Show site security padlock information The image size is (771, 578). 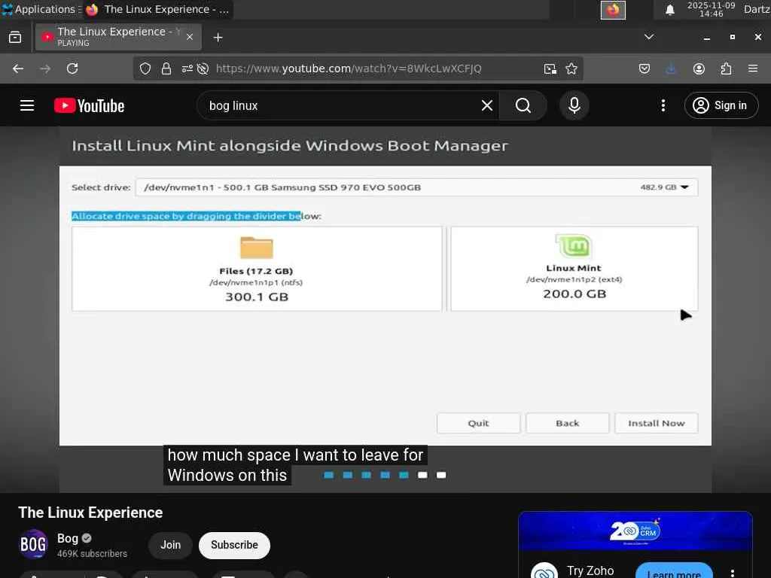[x=166, y=68]
